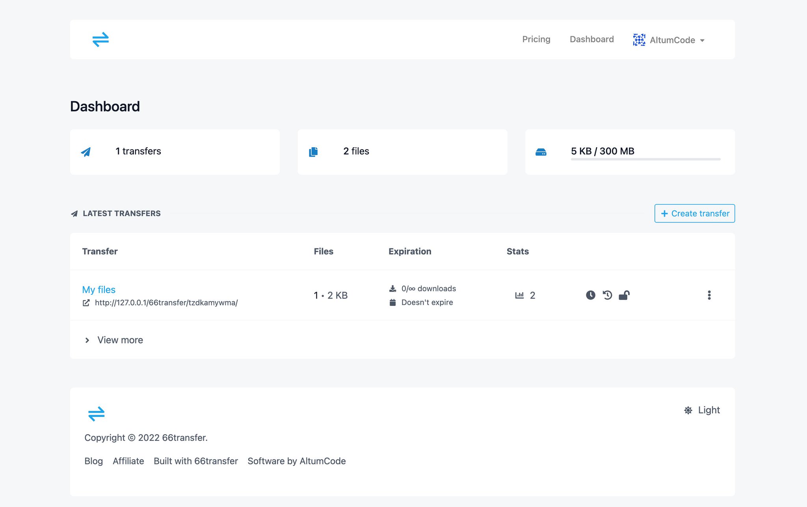Expand View more transfers
Viewport: 807px width, 507px height.
click(x=120, y=340)
